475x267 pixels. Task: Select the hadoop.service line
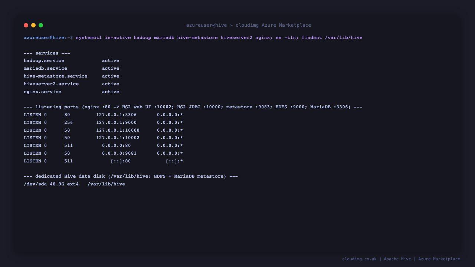click(x=72, y=60)
